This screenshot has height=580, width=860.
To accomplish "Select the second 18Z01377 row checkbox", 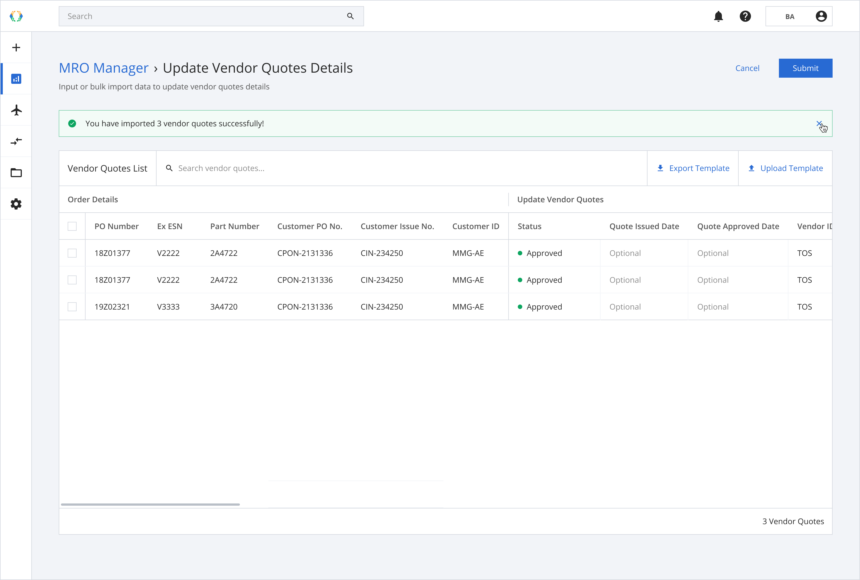I will point(72,280).
